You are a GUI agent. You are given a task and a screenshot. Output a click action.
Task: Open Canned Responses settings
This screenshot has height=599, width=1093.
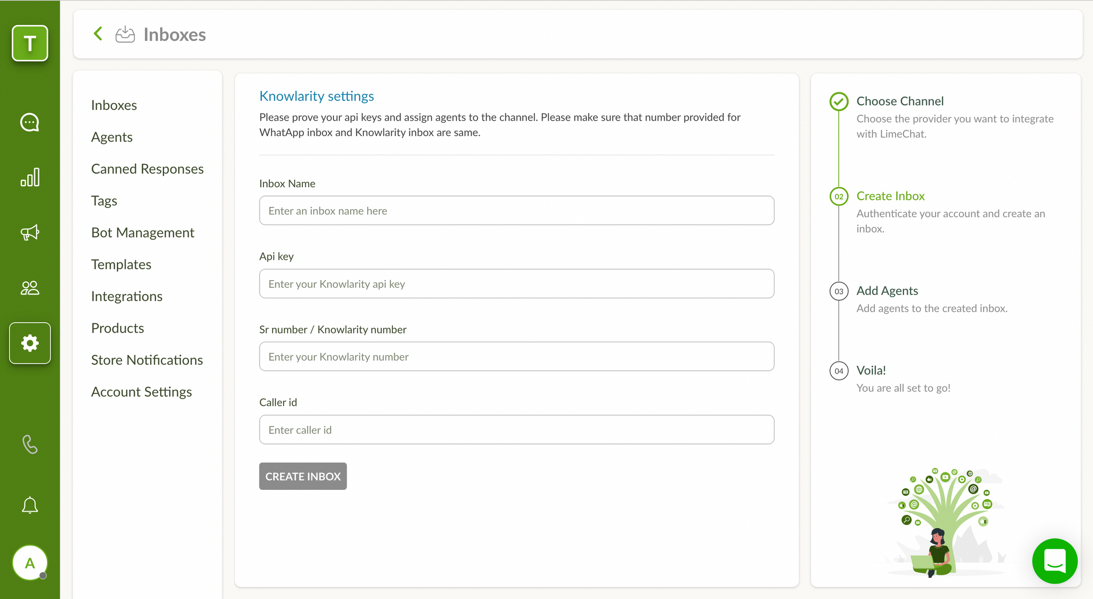tap(148, 169)
